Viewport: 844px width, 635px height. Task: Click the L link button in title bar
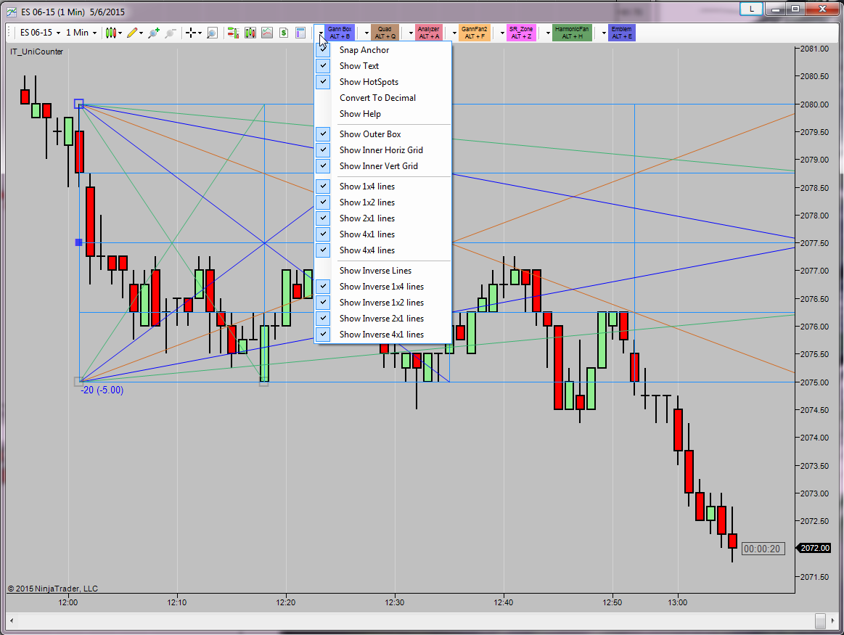coord(751,9)
